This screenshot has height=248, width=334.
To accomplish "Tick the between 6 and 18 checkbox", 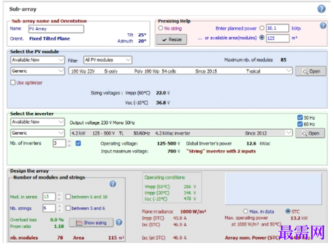I will [x=68, y=197].
